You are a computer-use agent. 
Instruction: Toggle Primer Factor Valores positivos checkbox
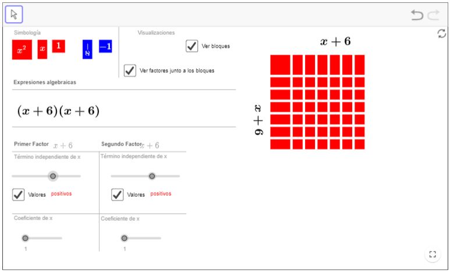pyautogui.click(x=19, y=194)
